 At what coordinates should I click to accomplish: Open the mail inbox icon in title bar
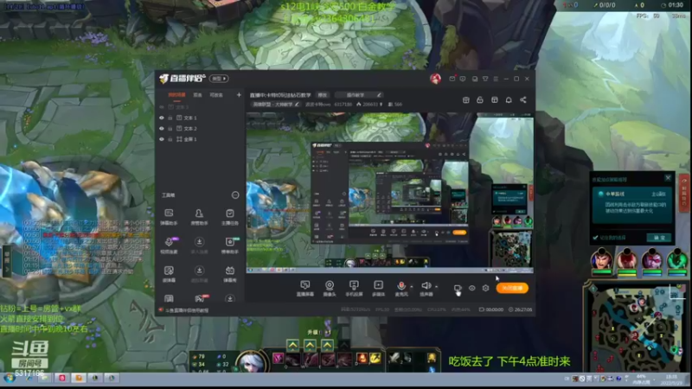(452, 79)
